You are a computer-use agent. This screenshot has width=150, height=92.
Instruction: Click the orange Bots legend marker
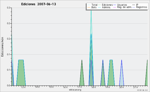89,7
